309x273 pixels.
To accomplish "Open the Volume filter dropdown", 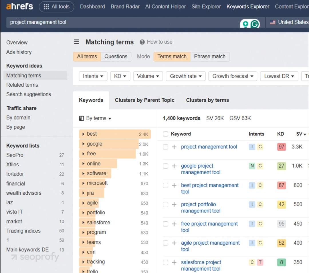I will click(x=148, y=76).
